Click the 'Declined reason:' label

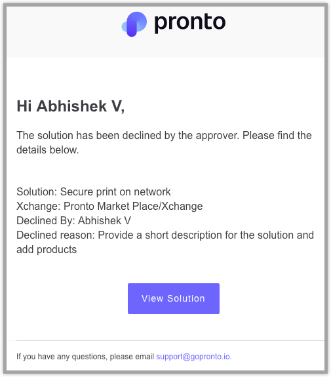coord(56,235)
